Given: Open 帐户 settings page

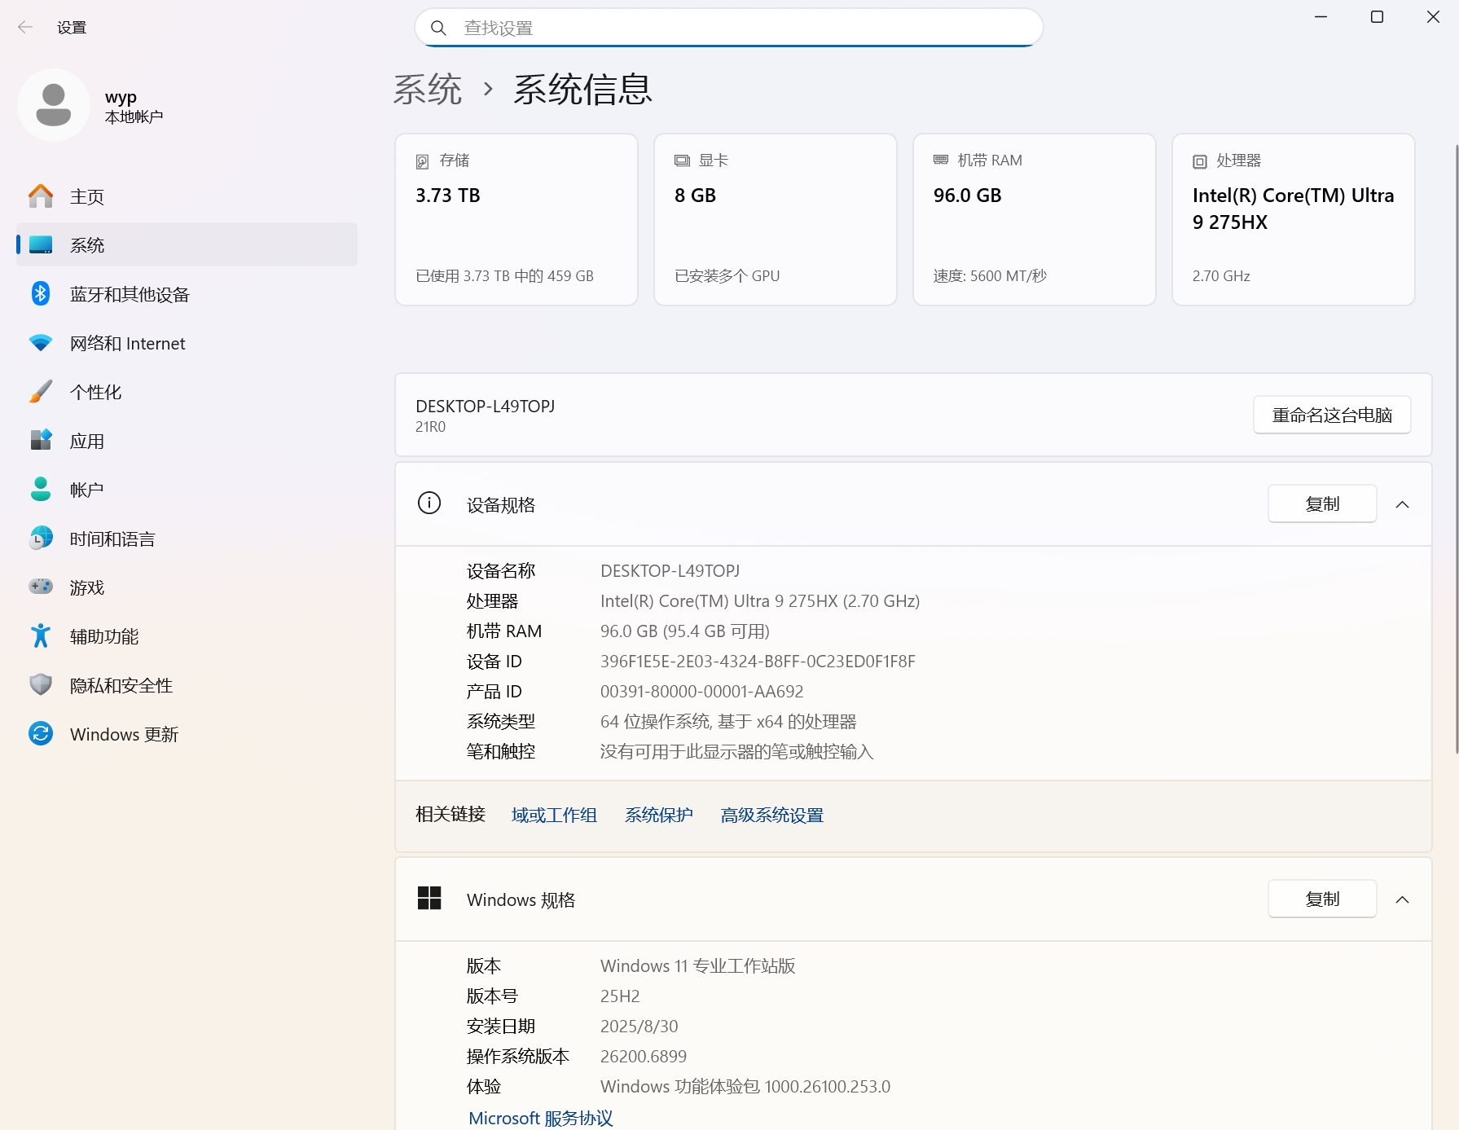Looking at the screenshot, I should pyautogui.click(x=187, y=490).
